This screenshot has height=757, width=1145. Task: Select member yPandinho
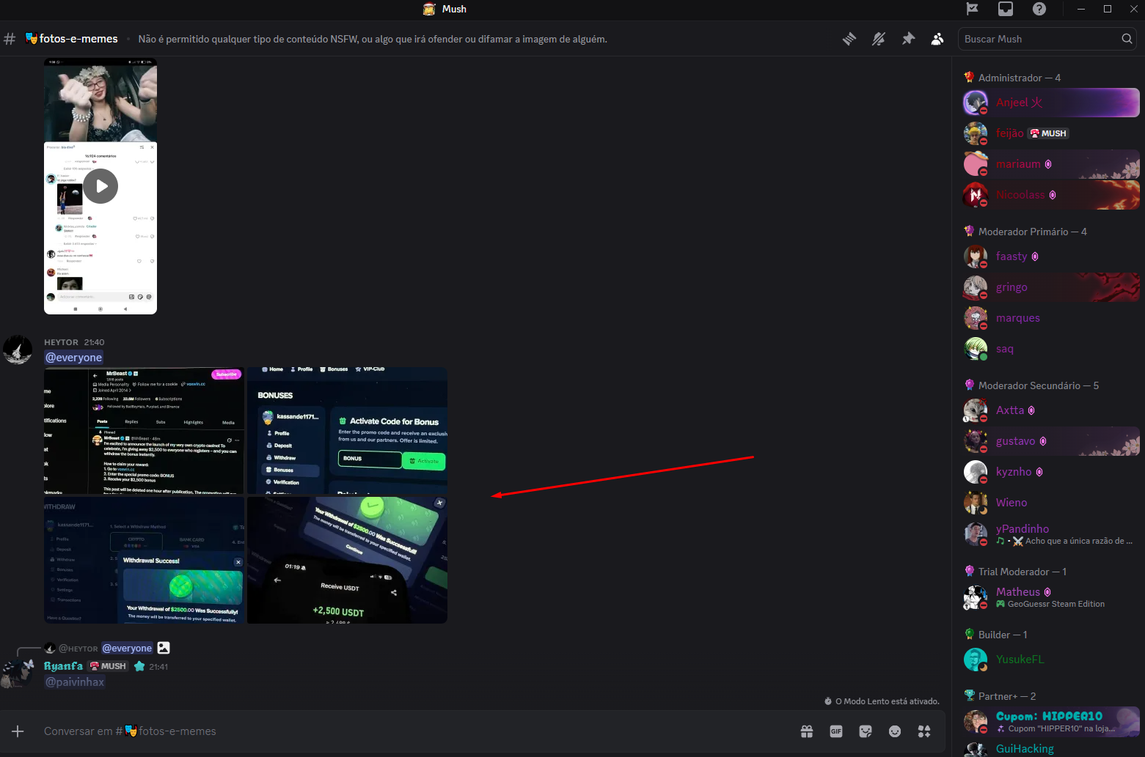(x=1050, y=534)
